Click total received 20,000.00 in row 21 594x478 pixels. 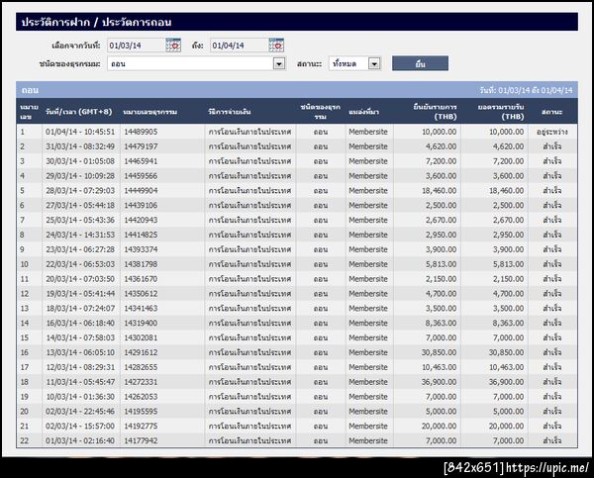click(x=506, y=427)
